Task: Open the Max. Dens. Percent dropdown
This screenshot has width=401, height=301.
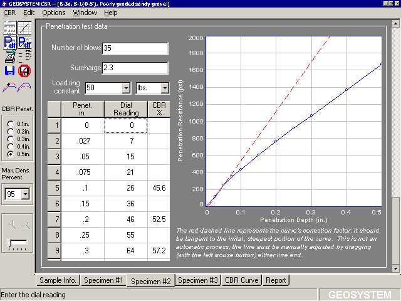Action: click(x=25, y=194)
